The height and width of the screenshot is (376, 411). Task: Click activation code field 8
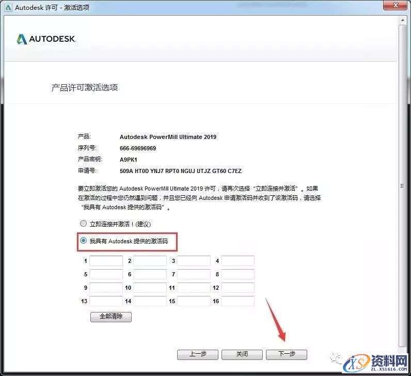coord(238,274)
